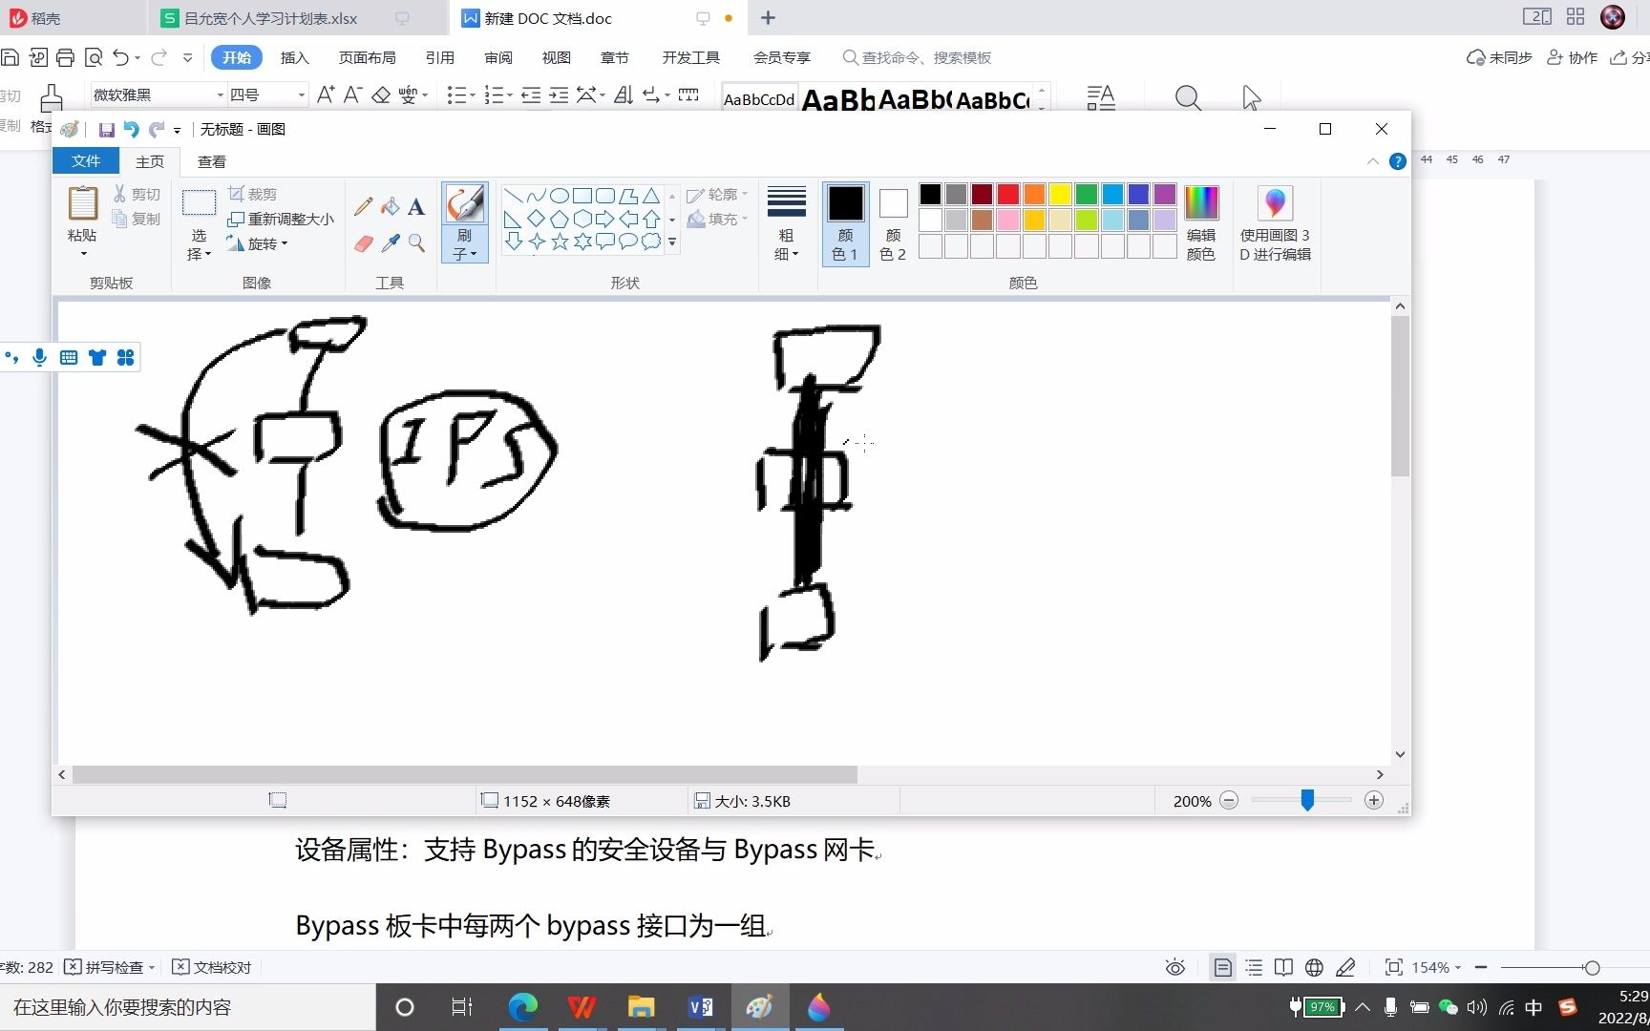
Task: Select the Pencil tool in Paint
Action: point(363,206)
